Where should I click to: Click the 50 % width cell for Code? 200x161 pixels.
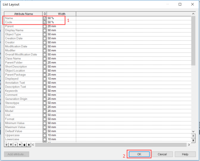pos(61,22)
